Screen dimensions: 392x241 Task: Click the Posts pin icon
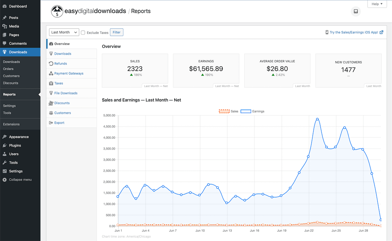[5, 18]
